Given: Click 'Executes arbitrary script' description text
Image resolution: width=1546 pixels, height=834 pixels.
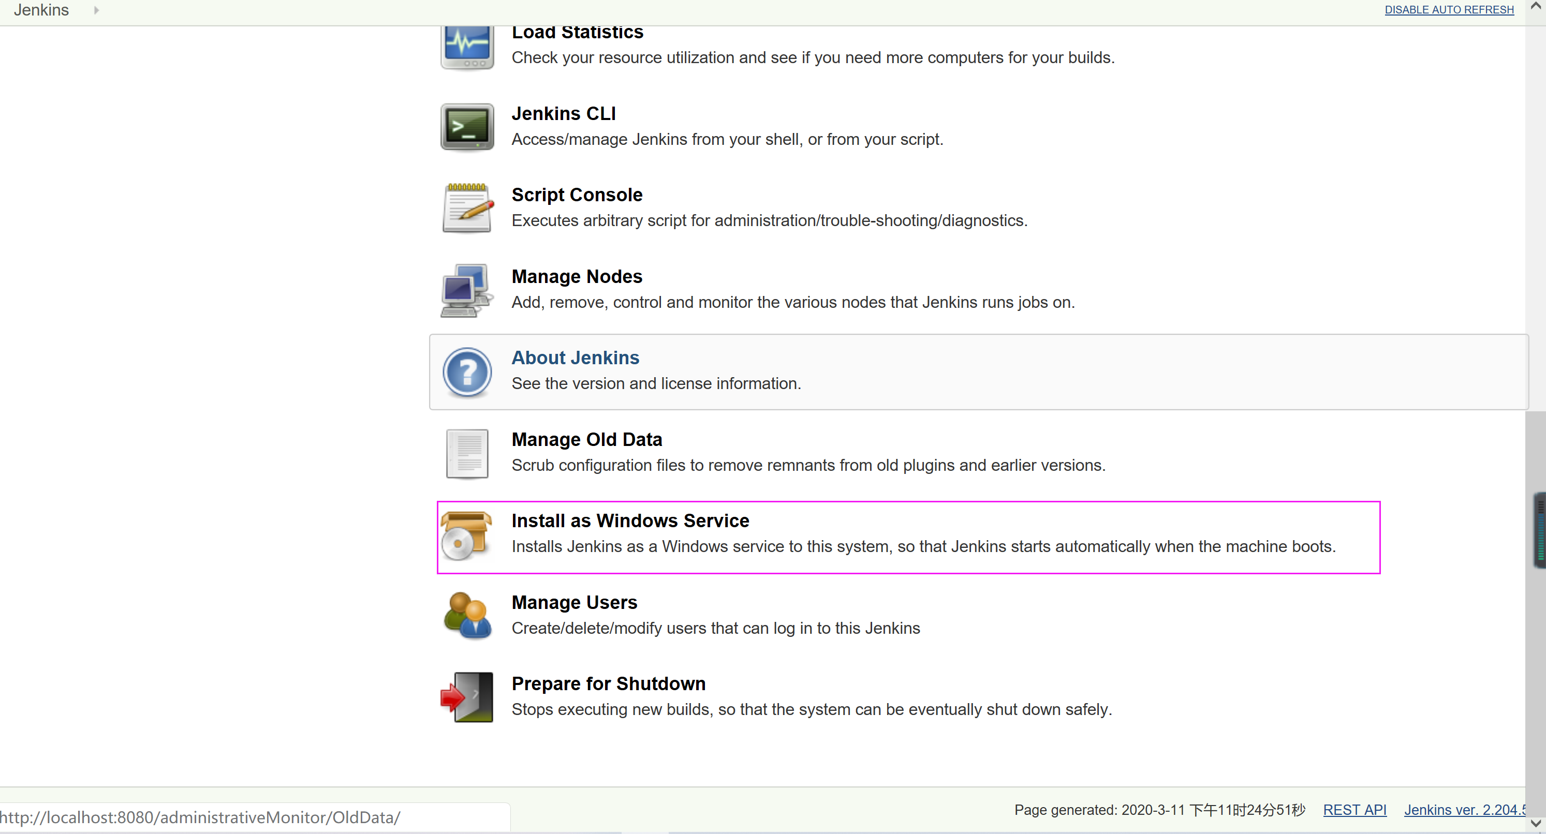Looking at the screenshot, I should tap(769, 221).
